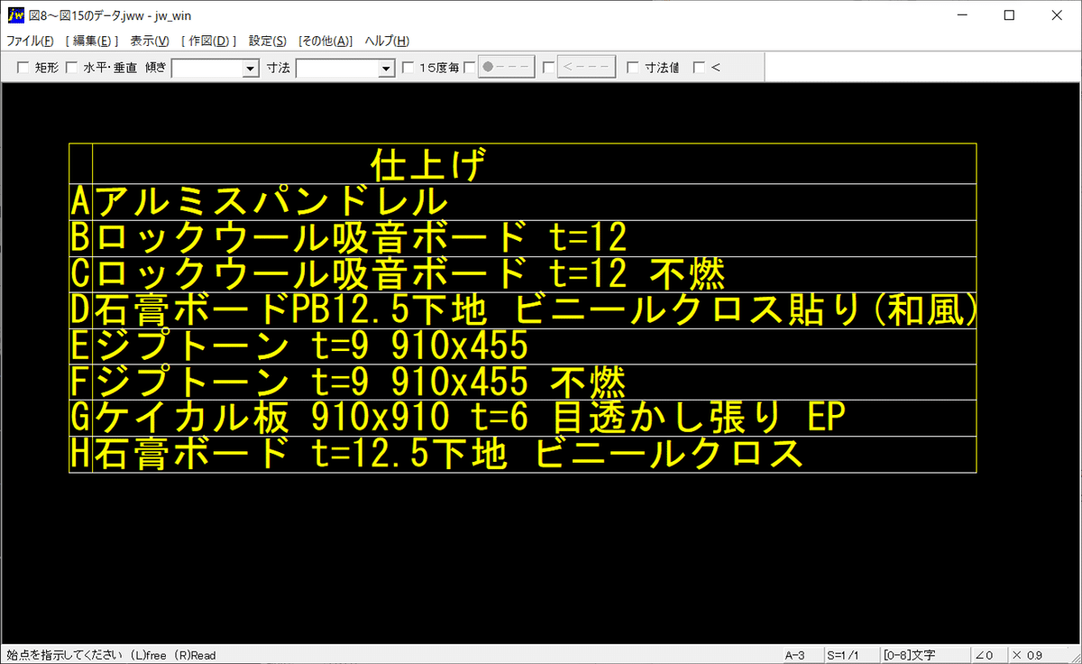Toggle the 15度毎 angle snap checkbox

click(x=407, y=67)
